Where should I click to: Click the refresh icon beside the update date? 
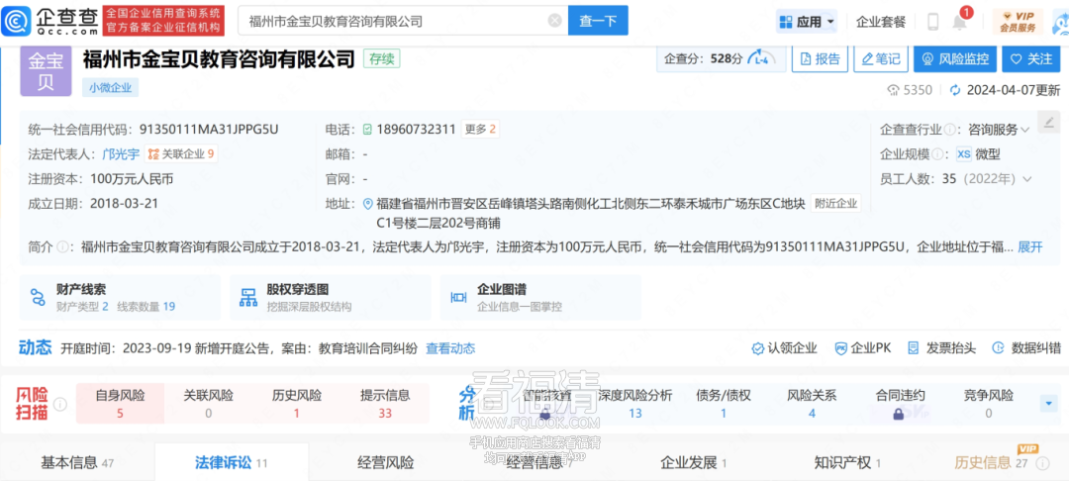954,90
